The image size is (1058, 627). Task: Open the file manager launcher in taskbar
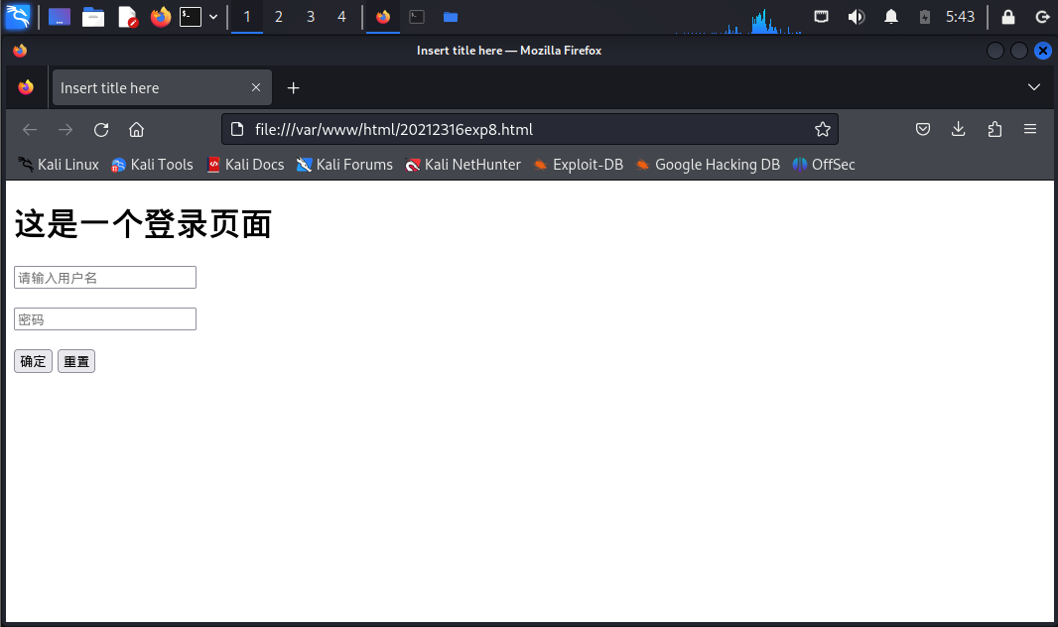click(x=93, y=17)
